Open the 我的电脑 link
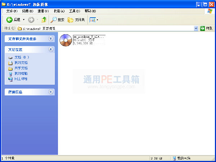Screen dimensions: 216x162 [21, 73]
